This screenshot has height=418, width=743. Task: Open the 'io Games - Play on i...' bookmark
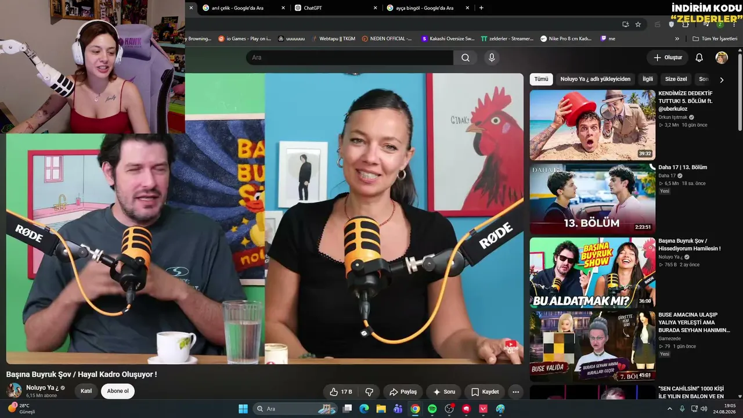(244, 39)
